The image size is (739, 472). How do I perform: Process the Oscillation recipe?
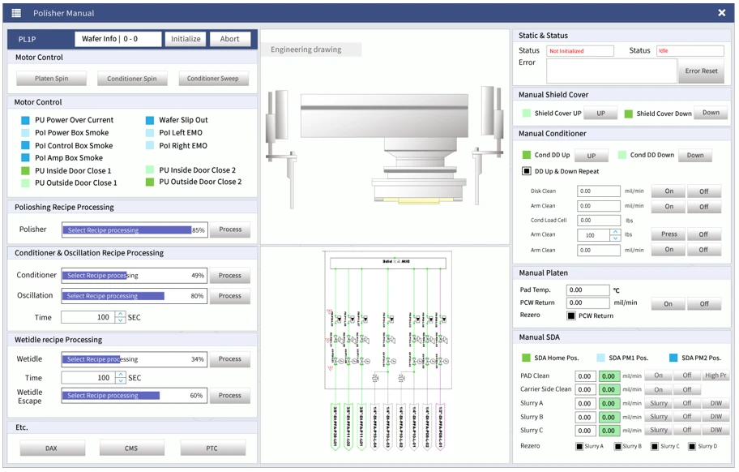(230, 296)
